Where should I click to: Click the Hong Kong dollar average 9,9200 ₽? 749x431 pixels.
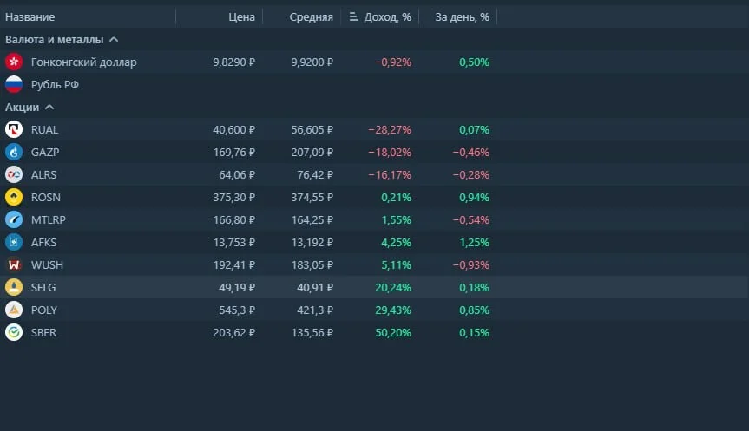coord(312,62)
